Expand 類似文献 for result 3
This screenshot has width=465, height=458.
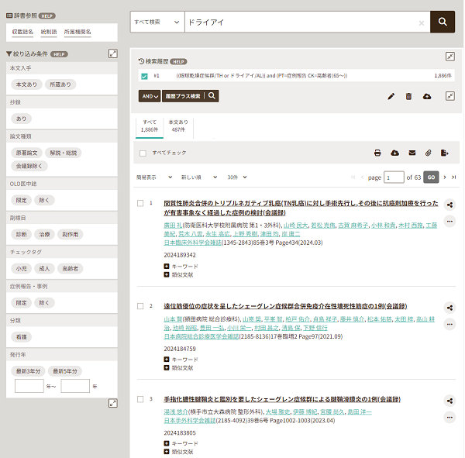[178, 452]
